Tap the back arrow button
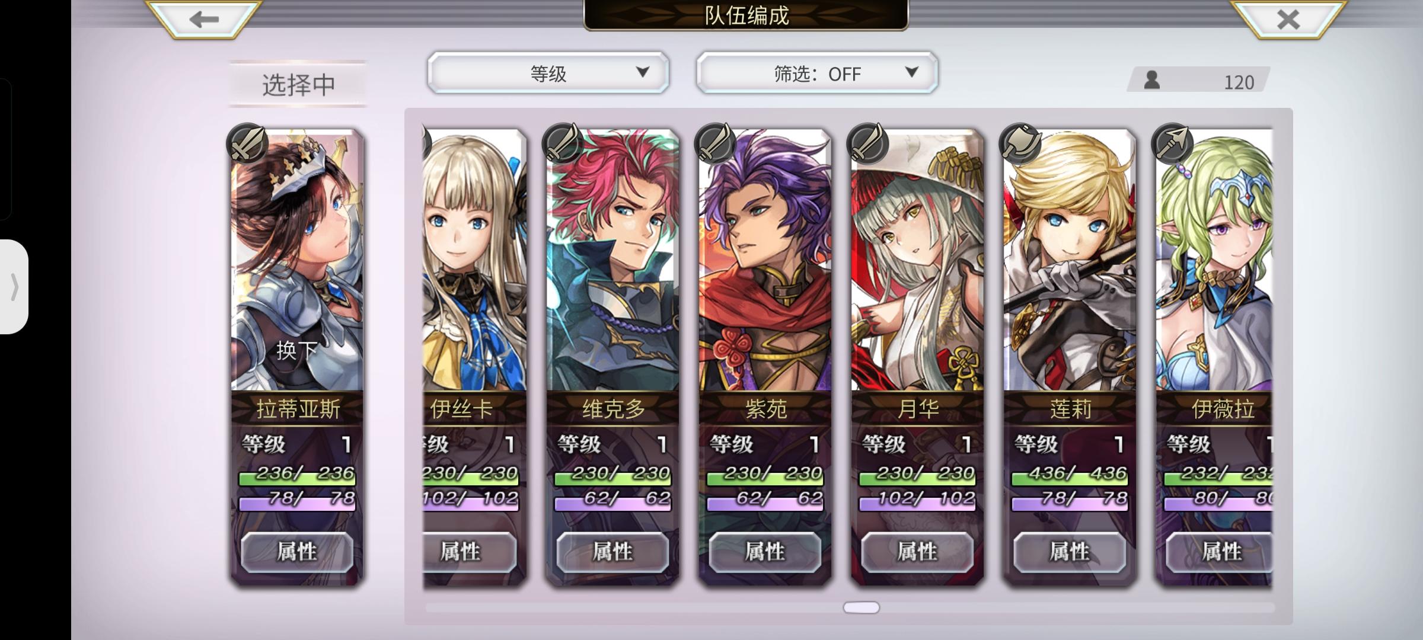This screenshot has height=640, width=1423. (x=203, y=19)
